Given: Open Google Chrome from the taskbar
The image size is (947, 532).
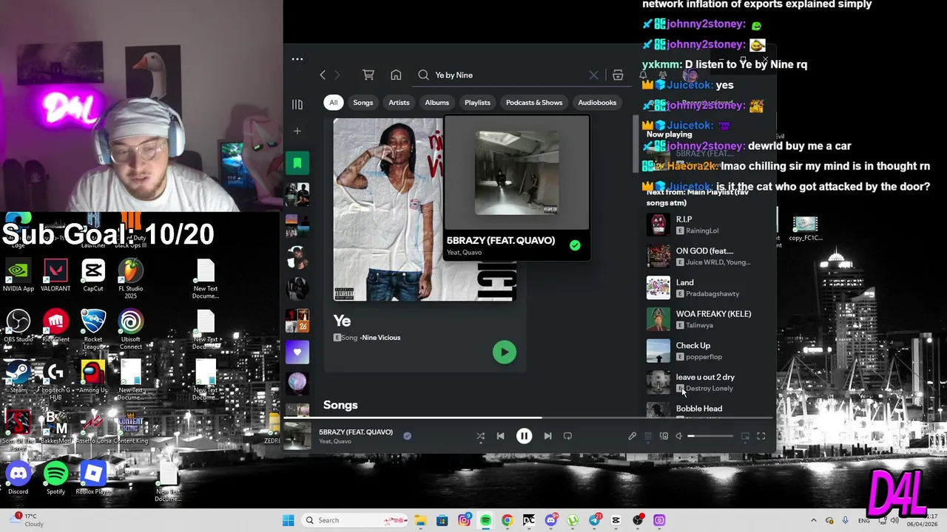Looking at the screenshot, I should (x=507, y=520).
